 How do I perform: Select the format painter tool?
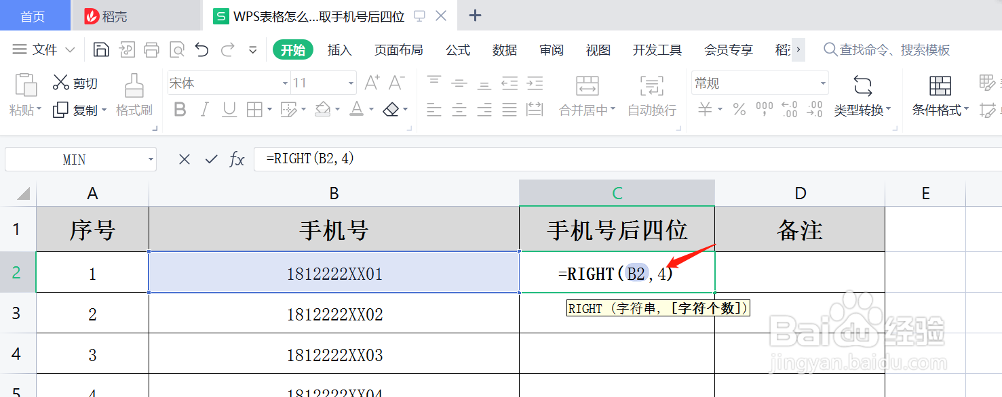point(134,95)
